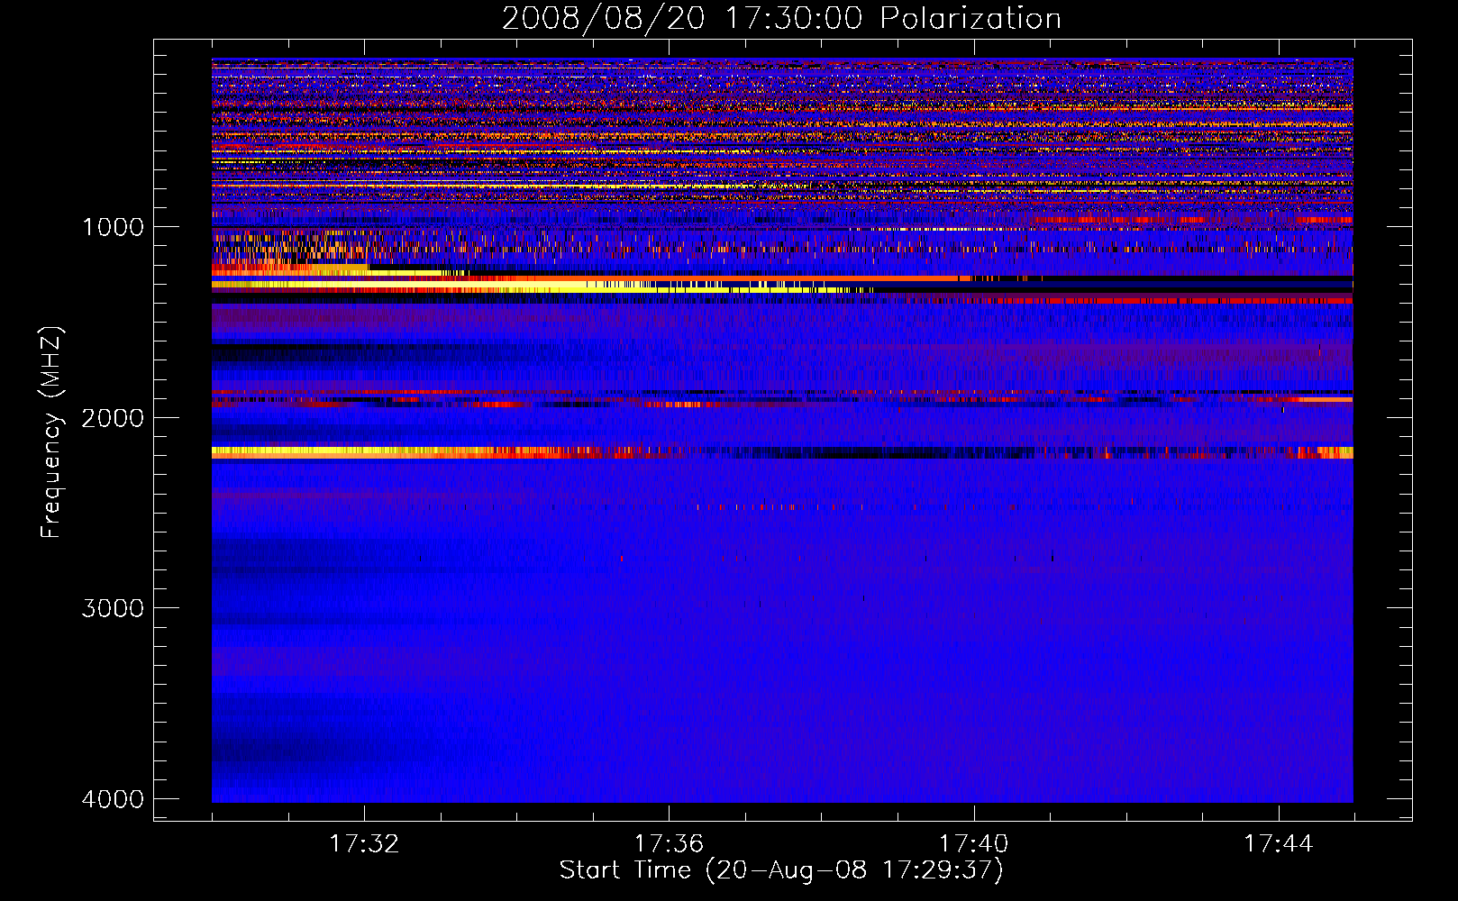Click the 17:44 time tick label
The height and width of the screenshot is (901, 1458).
coord(1279,844)
